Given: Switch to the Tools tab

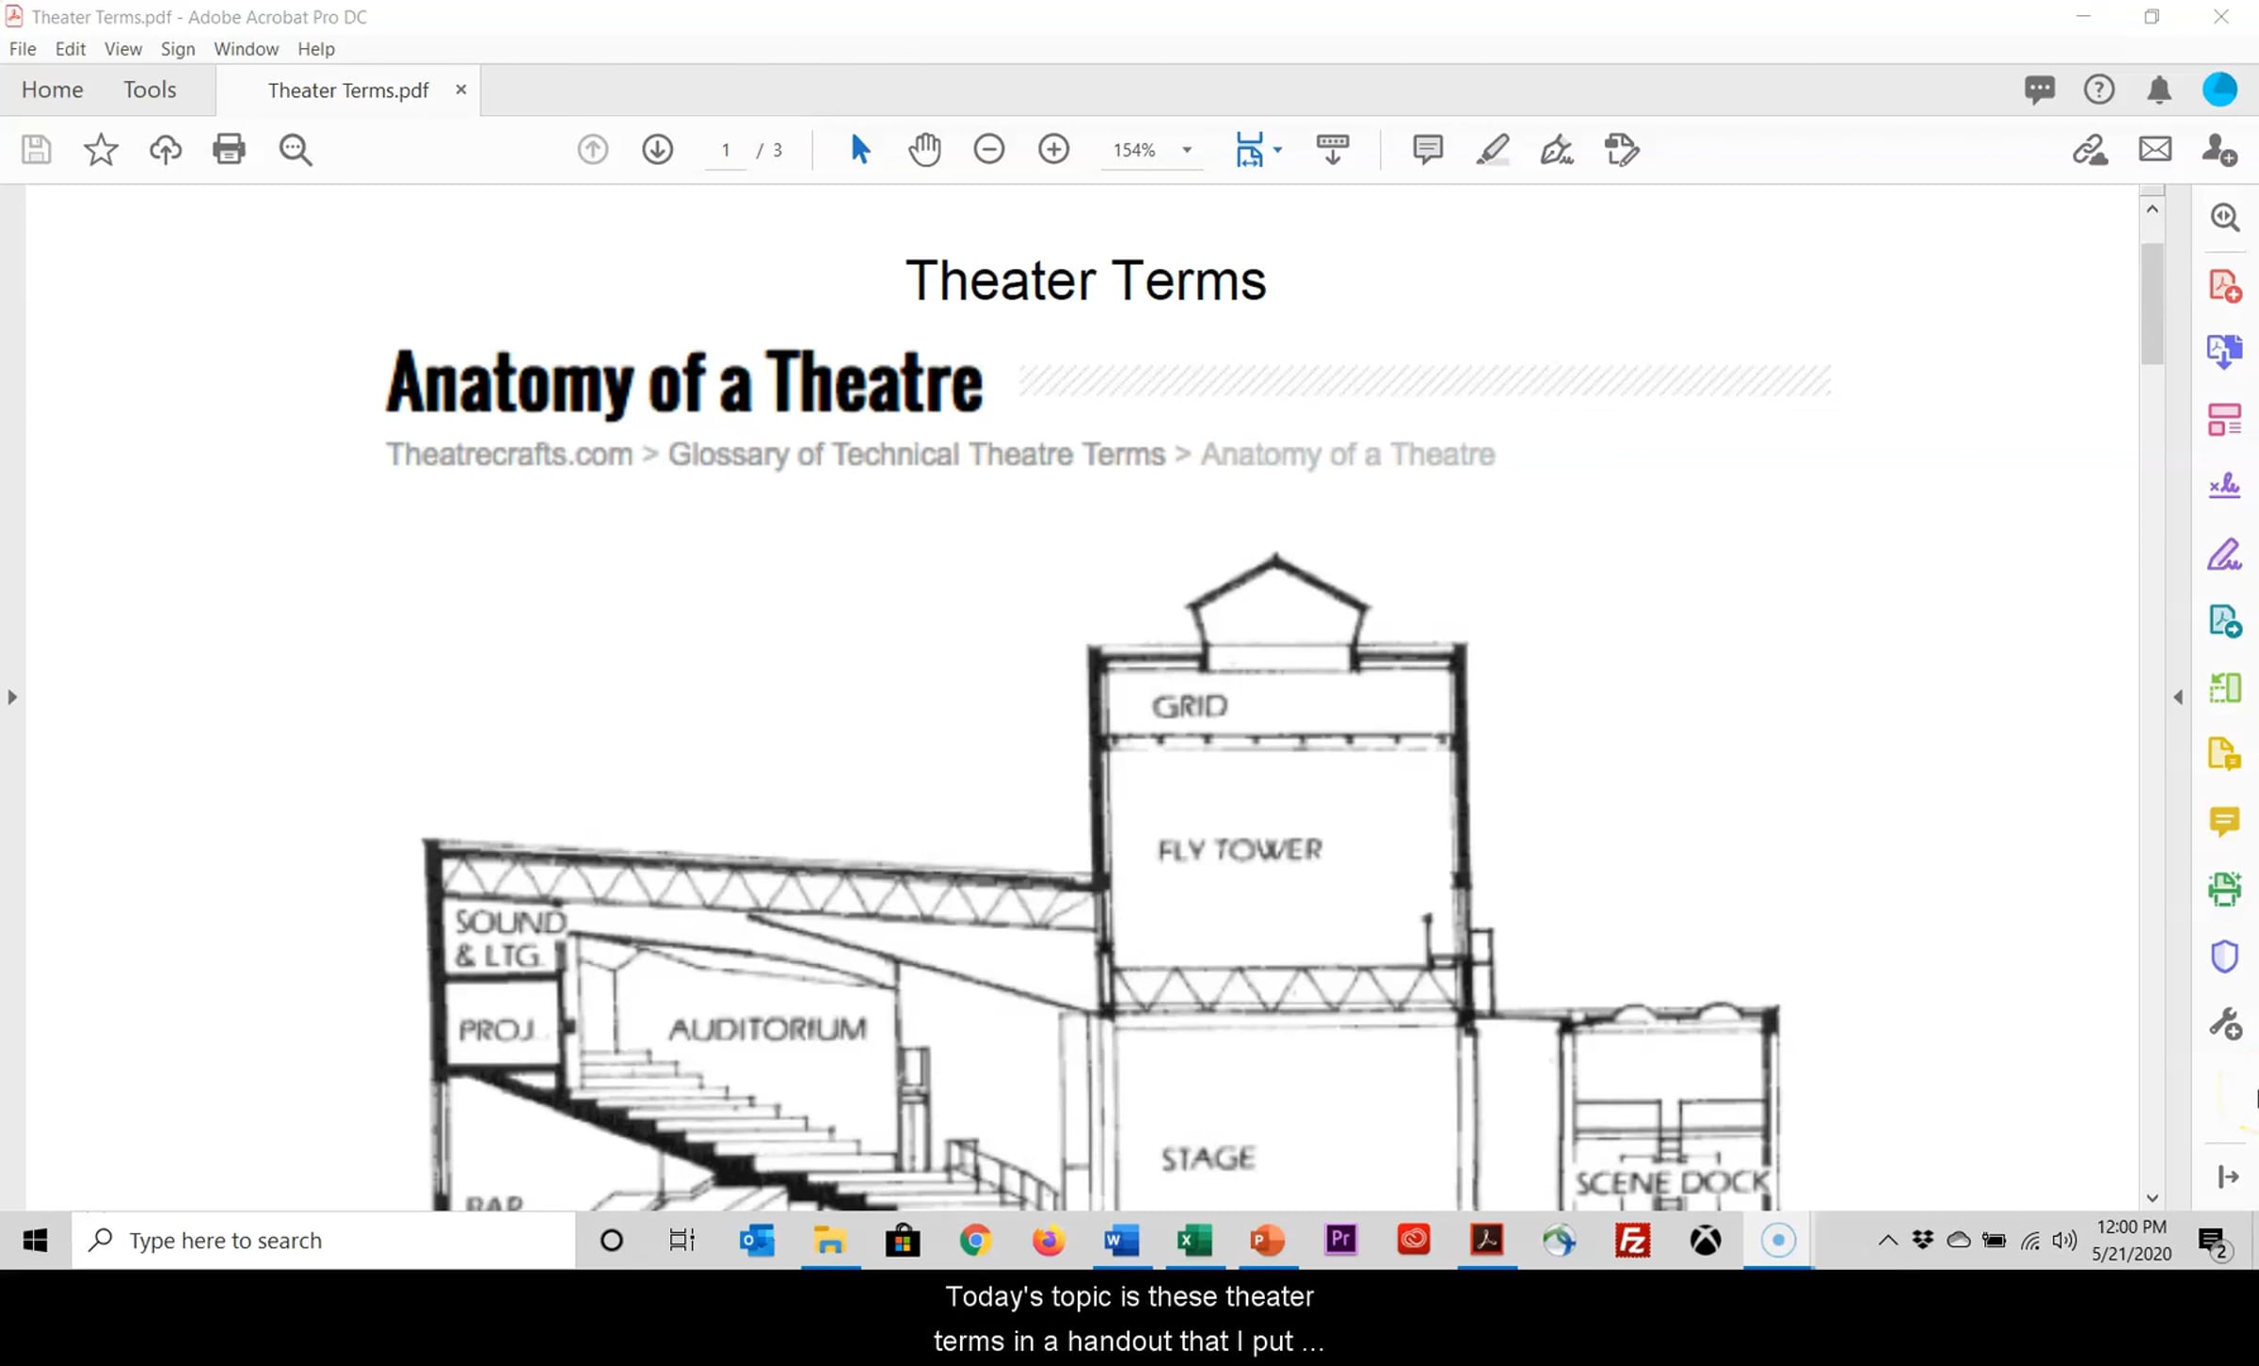Looking at the screenshot, I should [150, 89].
